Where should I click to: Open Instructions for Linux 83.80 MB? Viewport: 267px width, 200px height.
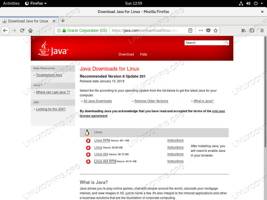pyautogui.click(x=175, y=147)
